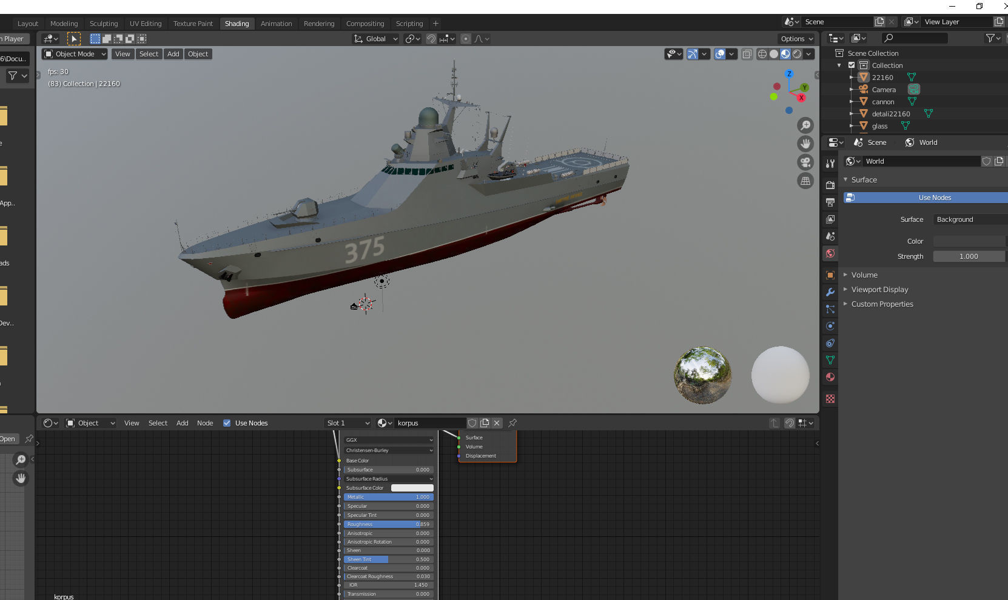Select the cannon object in outliner
This screenshot has height=600, width=1008.
pos(883,102)
